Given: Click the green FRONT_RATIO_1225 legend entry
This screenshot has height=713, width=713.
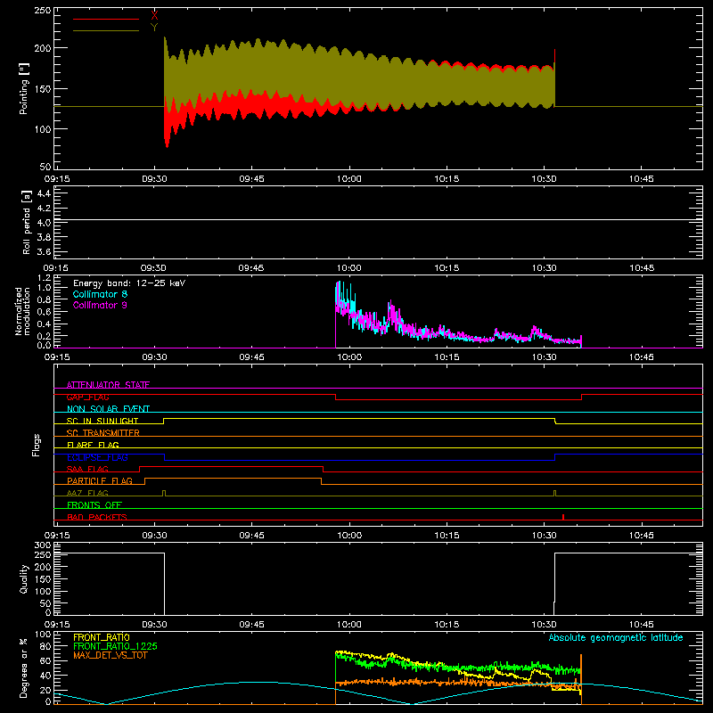Looking at the screenshot, I should (x=116, y=646).
